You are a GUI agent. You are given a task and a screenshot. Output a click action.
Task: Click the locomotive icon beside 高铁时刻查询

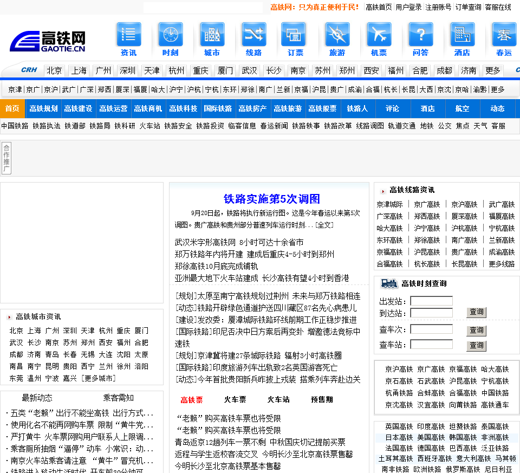[389, 283]
